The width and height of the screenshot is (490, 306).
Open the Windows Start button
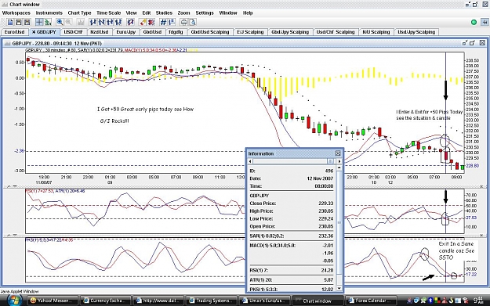pos(14,300)
